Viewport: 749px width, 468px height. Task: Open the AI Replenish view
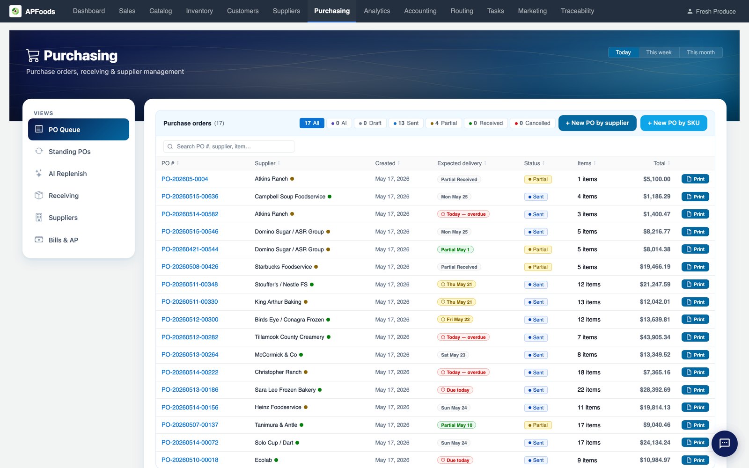pyautogui.click(x=79, y=174)
